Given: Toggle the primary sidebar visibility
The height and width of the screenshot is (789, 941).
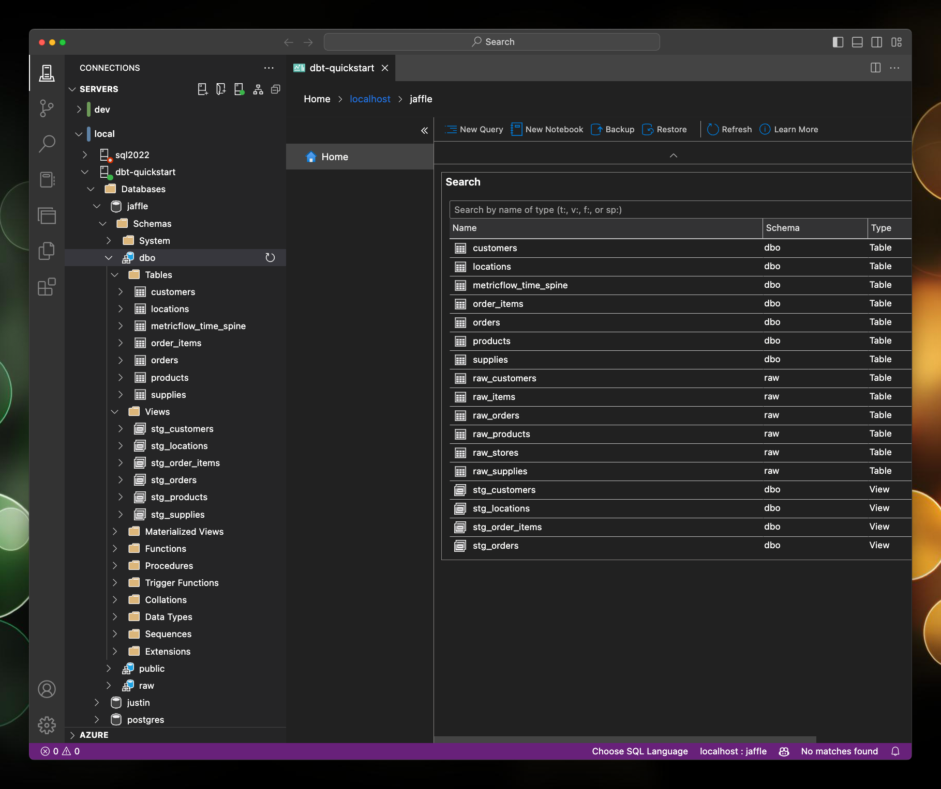Looking at the screenshot, I should [837, 42].
